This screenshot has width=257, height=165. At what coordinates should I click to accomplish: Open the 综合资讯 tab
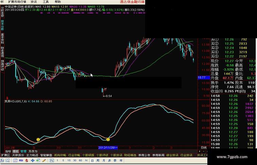click(172, 155)
